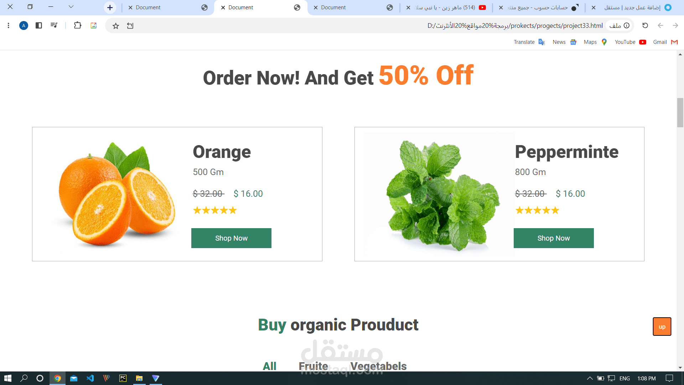Expand the tab search chevron
The image size is (684, 385).
click(71, 7)
